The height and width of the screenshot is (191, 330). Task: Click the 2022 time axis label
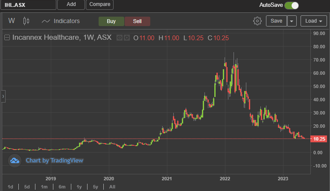225,179
